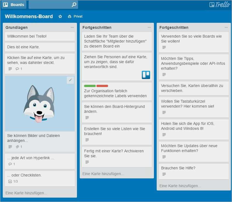Click the Willkommens-Board title
Screen dimensions: 232x202
pyautogui.click(x=29, y=16)
